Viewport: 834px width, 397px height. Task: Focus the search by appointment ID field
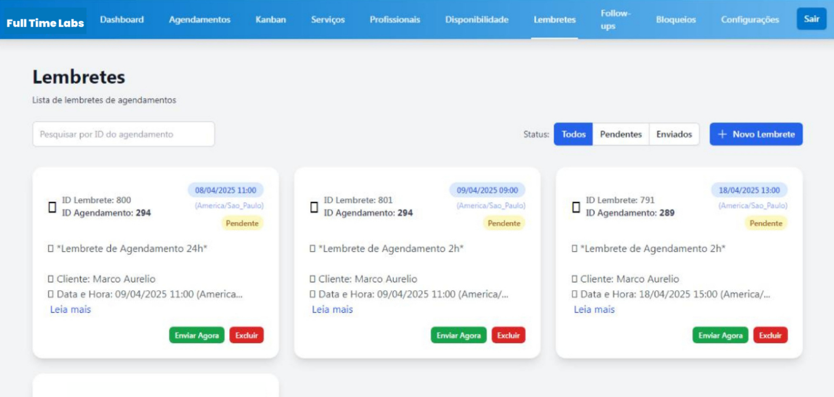tap(123, 134)
